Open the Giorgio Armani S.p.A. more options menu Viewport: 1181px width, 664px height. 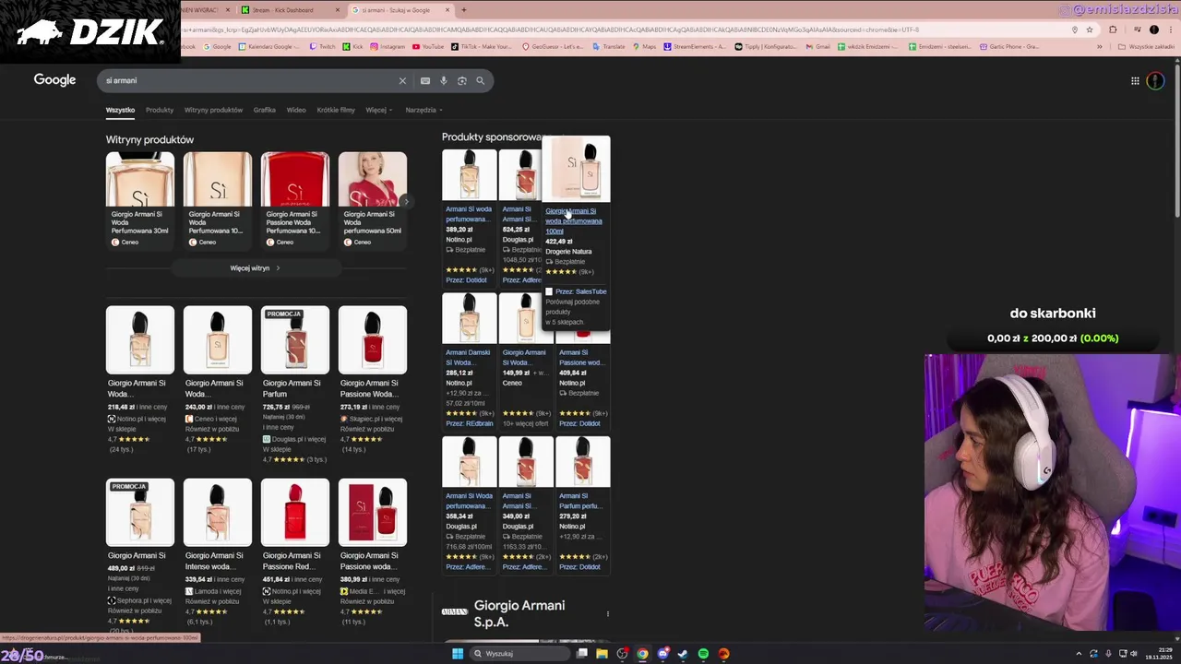607,613
